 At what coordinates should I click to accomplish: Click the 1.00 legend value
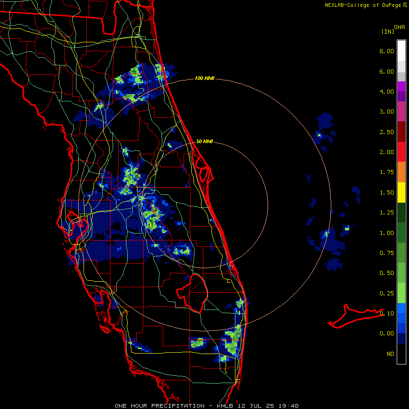pyautogui.click(x=387, y=233)
